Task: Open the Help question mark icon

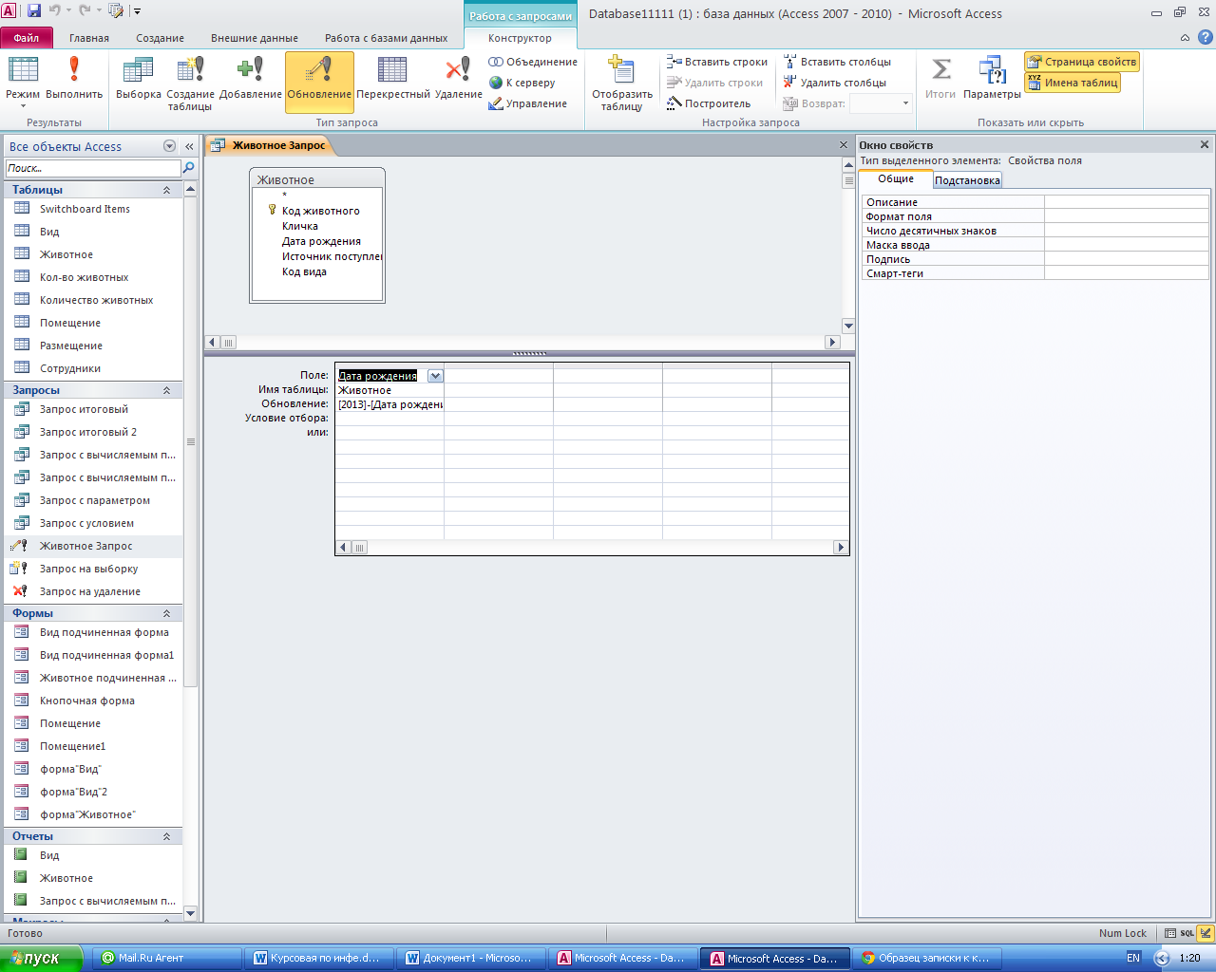Action: pyautogui.click(x=1206, y=38)
